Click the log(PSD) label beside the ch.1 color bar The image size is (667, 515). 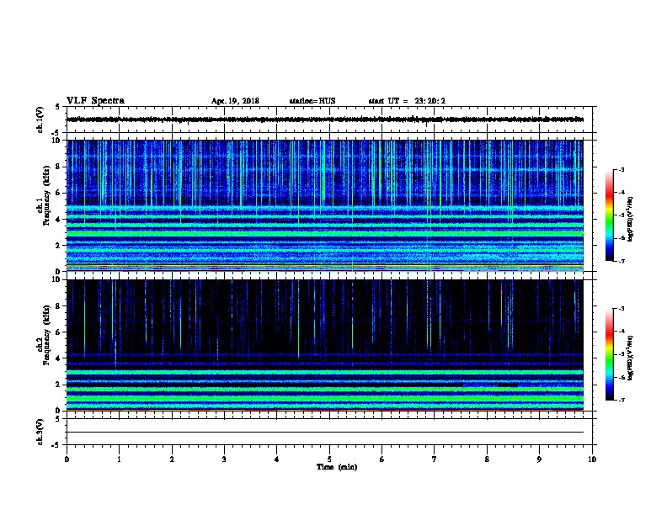[x=630, y=220]
